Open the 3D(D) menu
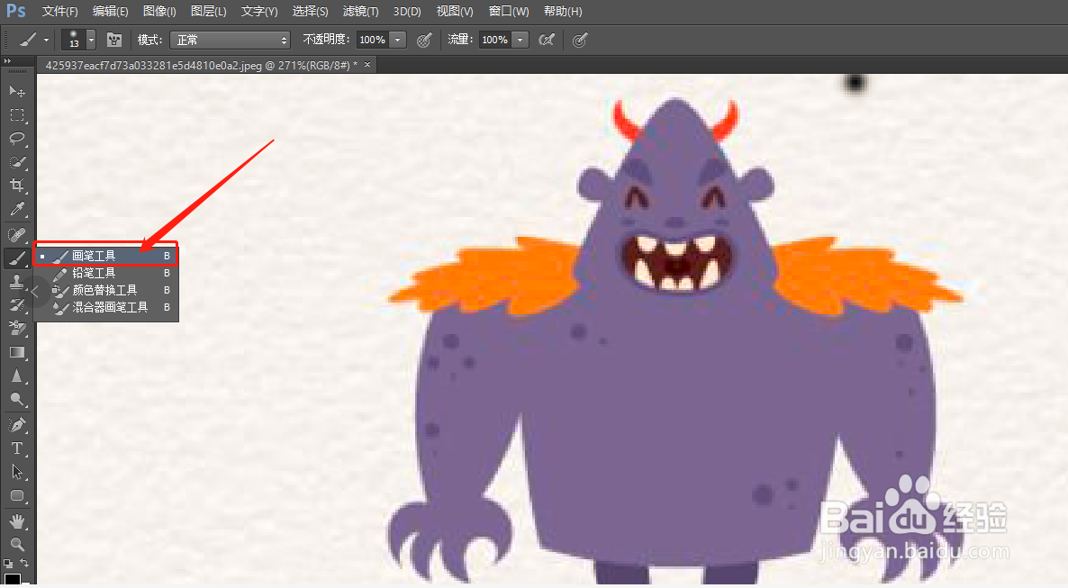1068x588 pixels. (x=407, y=12)
